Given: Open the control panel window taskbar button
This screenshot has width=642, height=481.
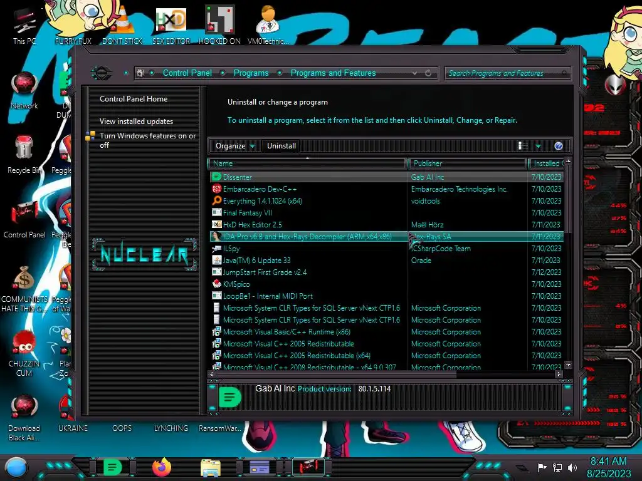Looking at the screenshot, I should 308,467.
